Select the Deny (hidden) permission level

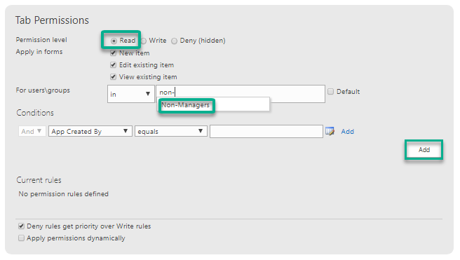click(175, 41)
